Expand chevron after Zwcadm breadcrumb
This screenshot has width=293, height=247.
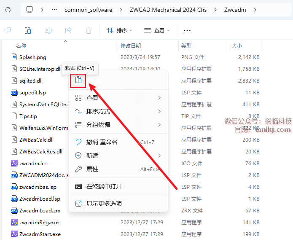(255, 10)
